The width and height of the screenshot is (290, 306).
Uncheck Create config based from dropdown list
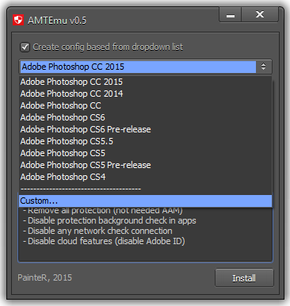tap(25, 48)
